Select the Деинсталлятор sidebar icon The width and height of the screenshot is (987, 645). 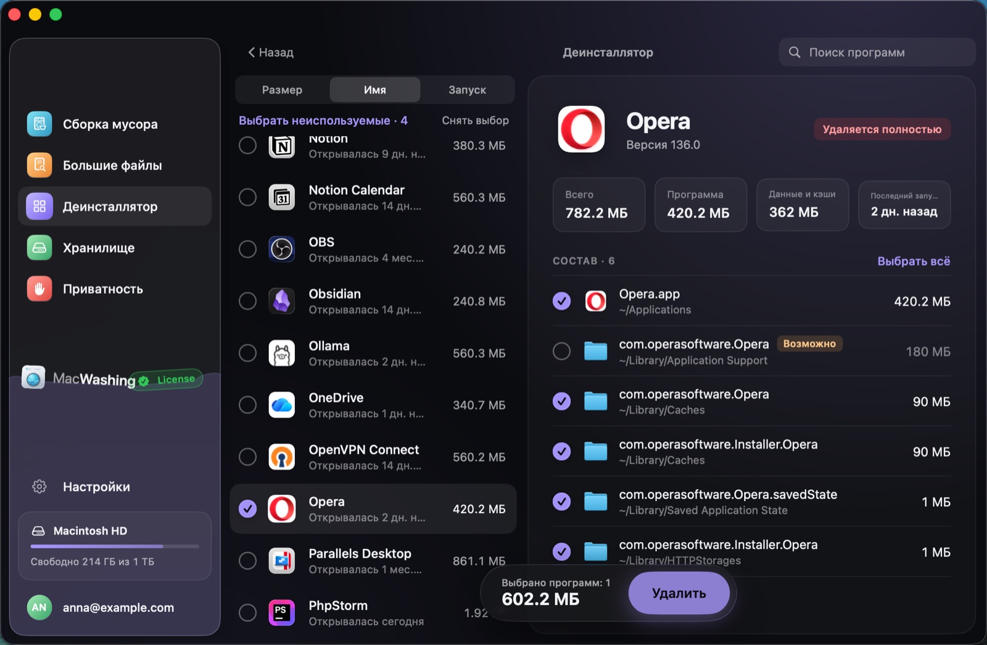point(39,206)
